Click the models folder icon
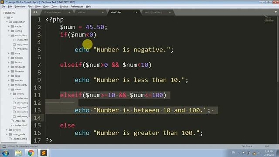Viewport: 279px width, 157px height. tap(12, 80)
